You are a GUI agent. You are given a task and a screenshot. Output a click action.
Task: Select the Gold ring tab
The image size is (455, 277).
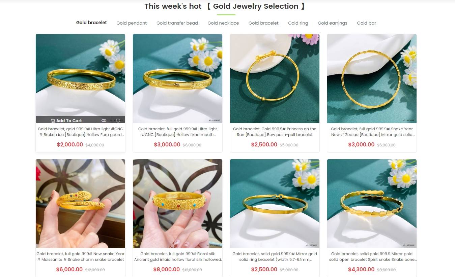click(298, 23)
